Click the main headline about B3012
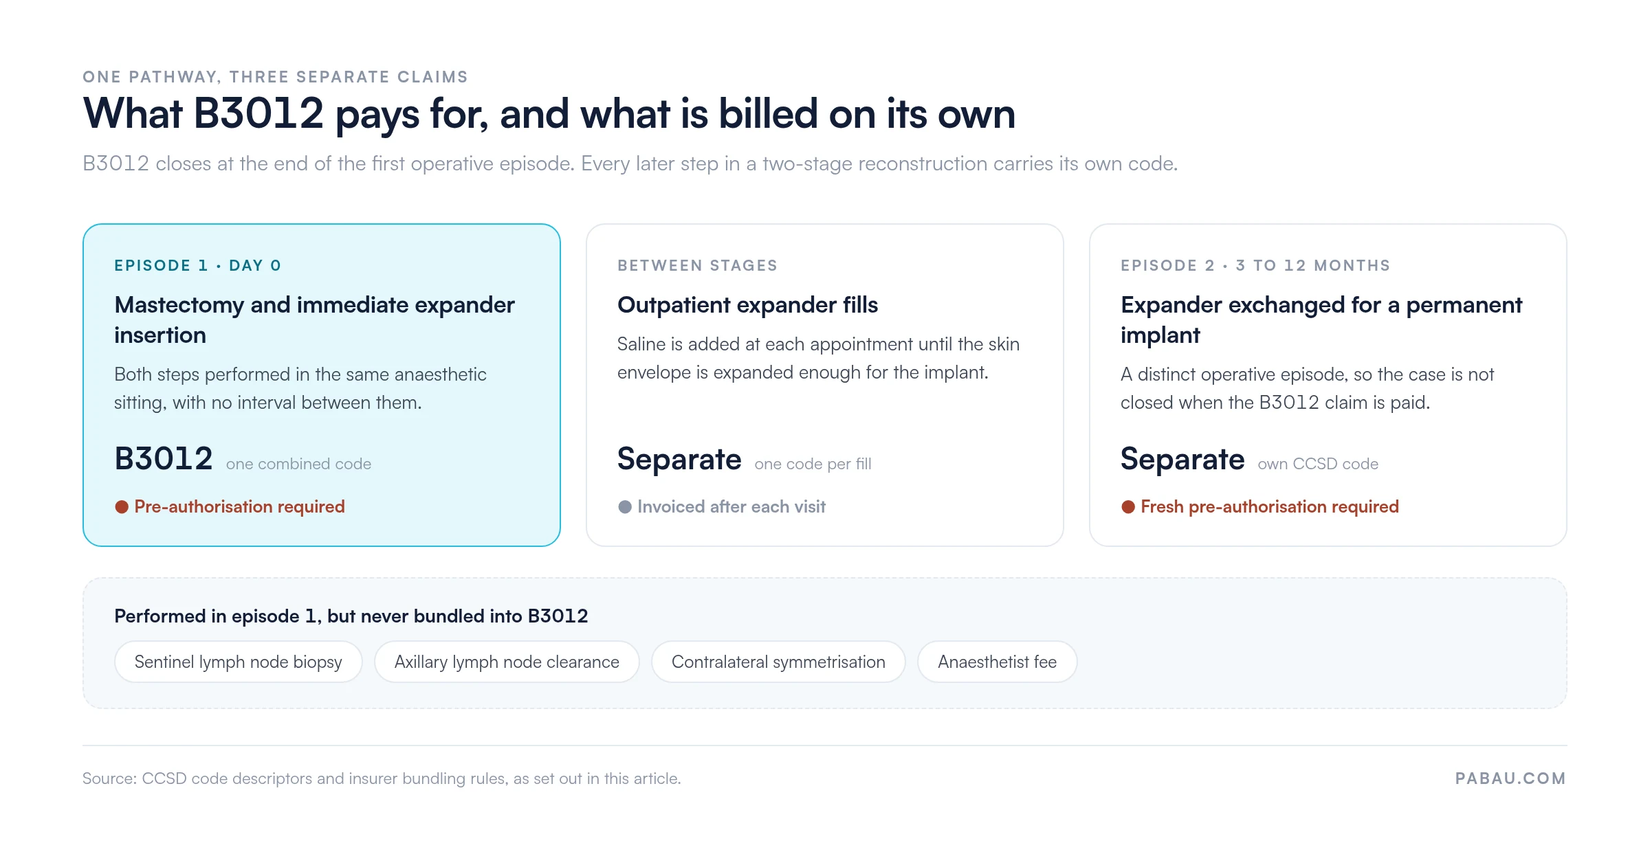The height and width of the screenshot is (852, 1650). [549, 114]
